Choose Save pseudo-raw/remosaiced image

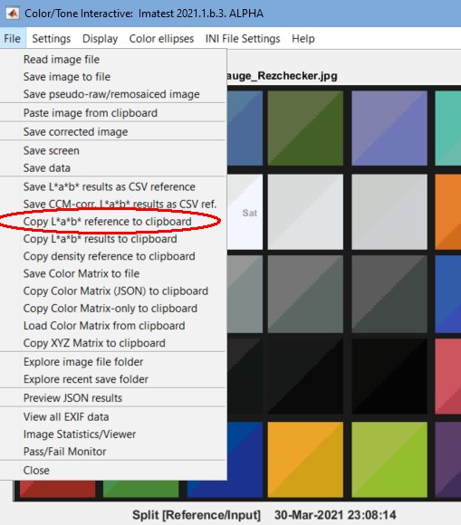(x=113, y=94)
